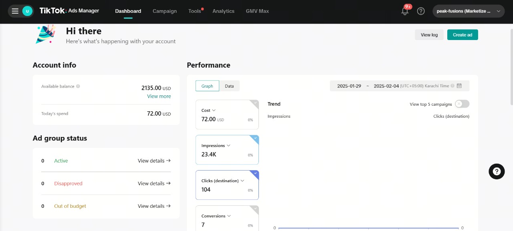Click the Create ad button

coord(463,35)
